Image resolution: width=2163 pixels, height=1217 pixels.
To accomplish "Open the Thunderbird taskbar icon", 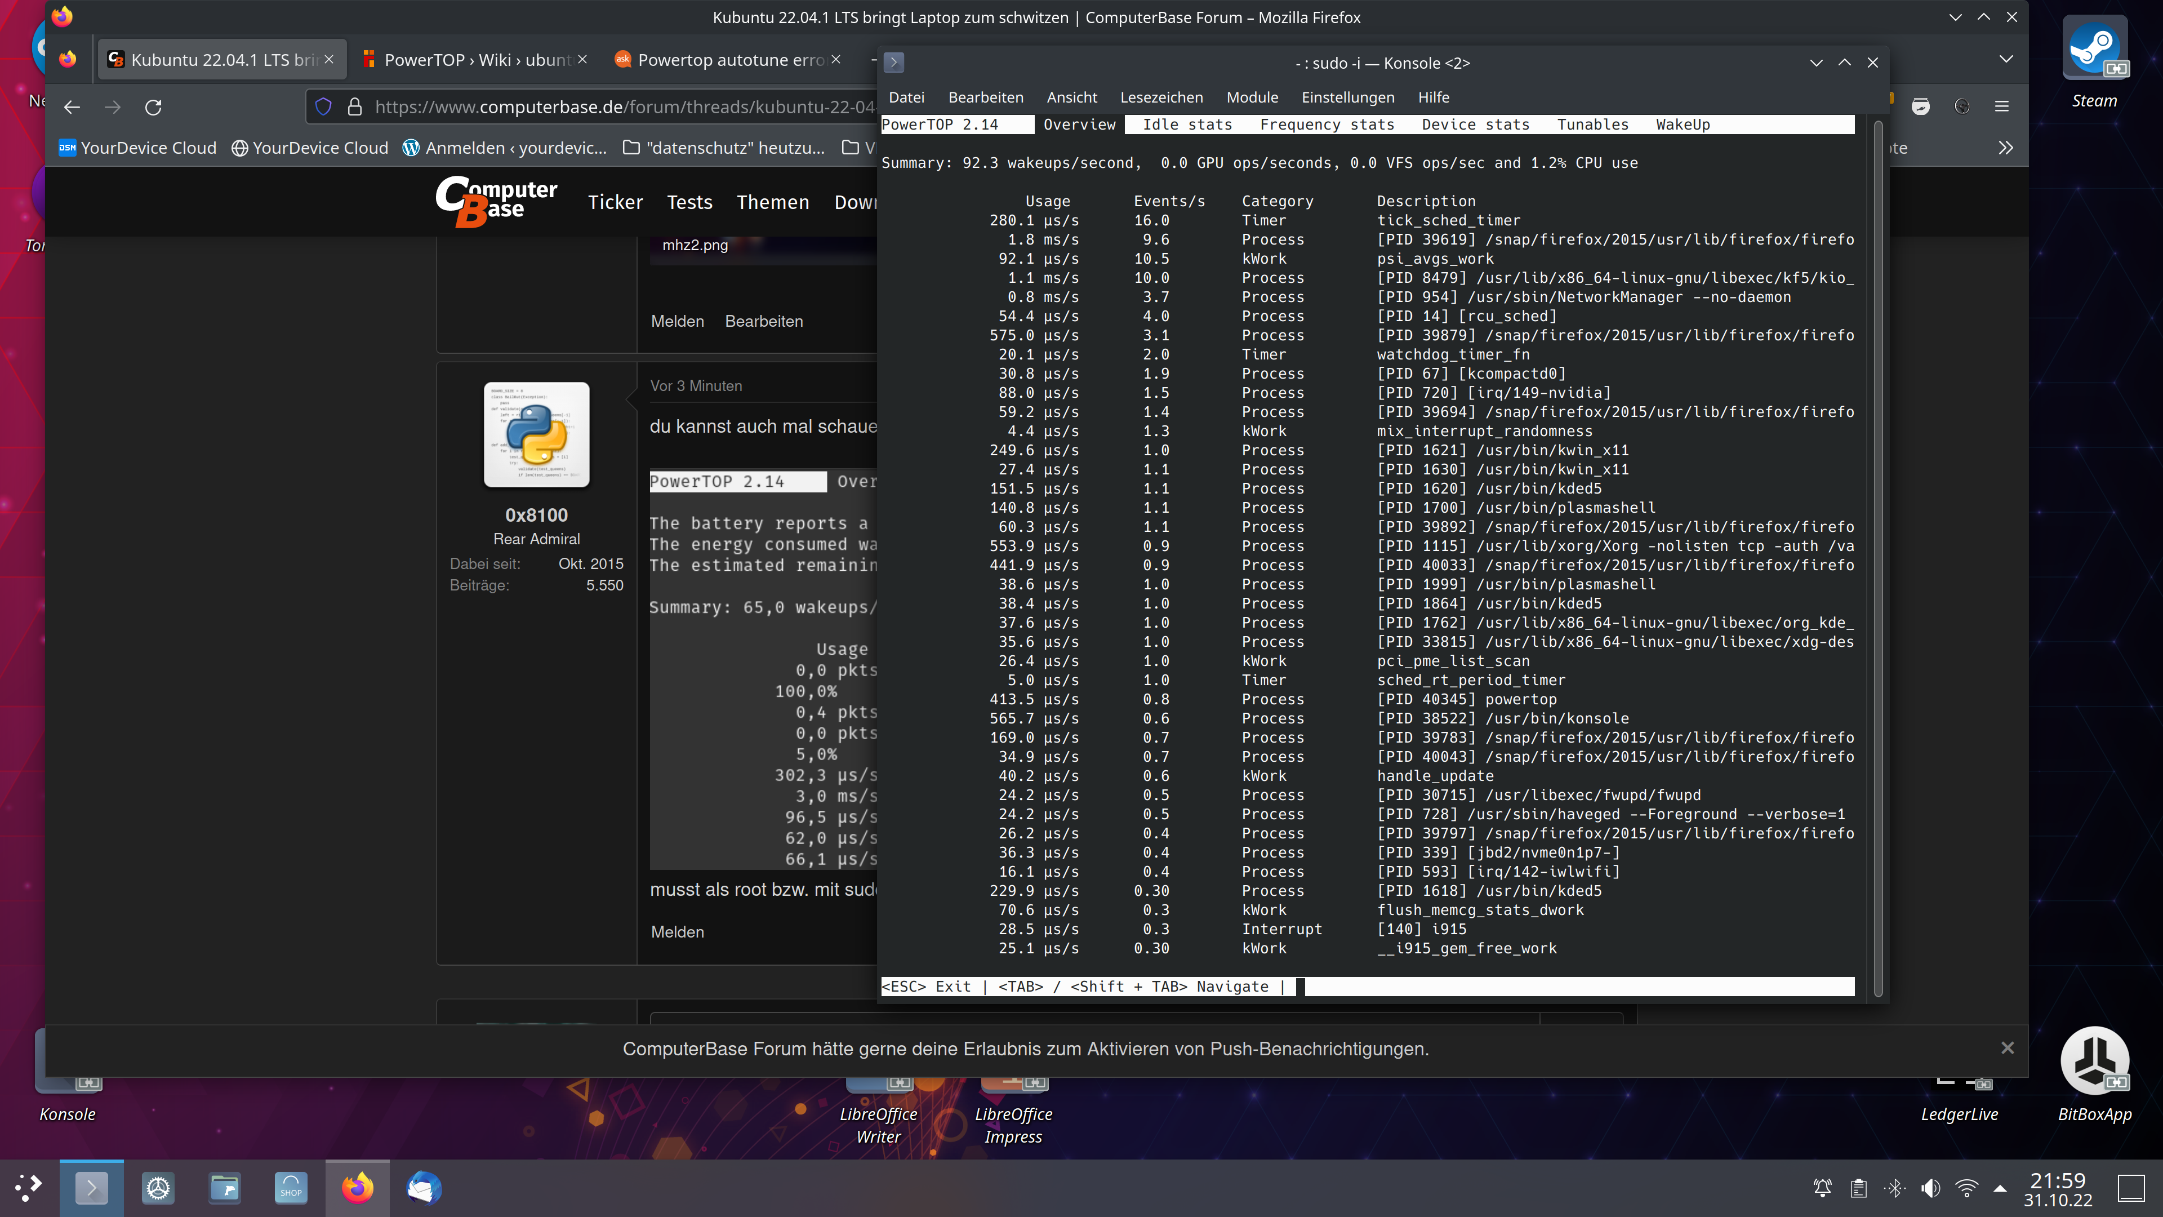I will click(x=424, y=1188).
